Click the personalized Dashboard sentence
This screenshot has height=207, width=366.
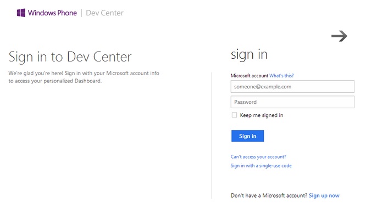point(55,81)
